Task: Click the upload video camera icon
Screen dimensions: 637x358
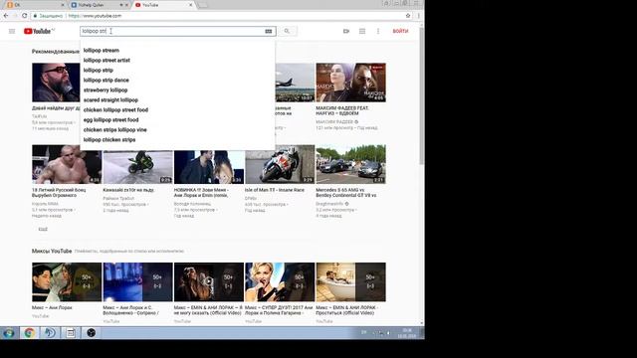Action: [346, 31]
